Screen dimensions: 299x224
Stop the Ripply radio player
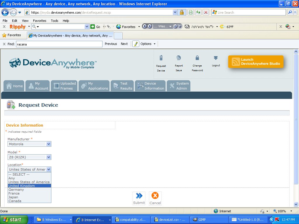[x=145, y=26]
